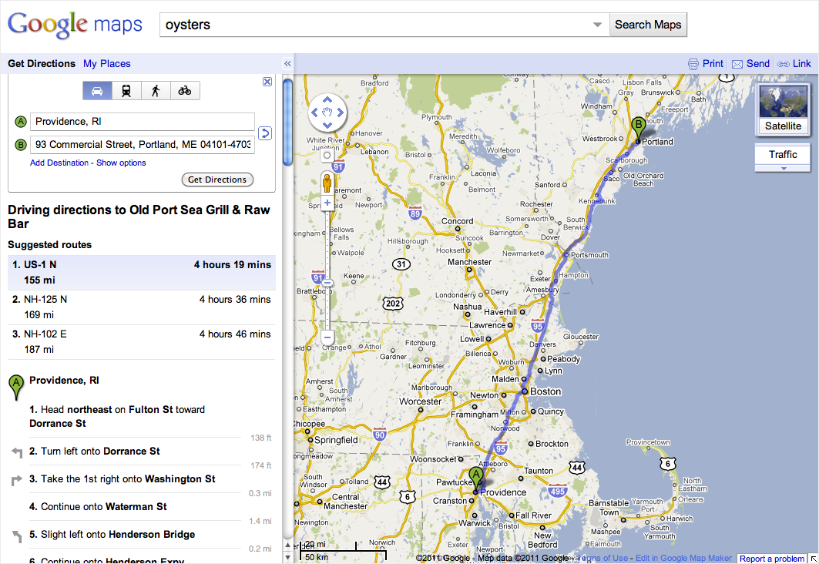Screen dimensions: 819x564
Task: Click step 4 Continue onto Waterman St
Action: coord(98,506)
